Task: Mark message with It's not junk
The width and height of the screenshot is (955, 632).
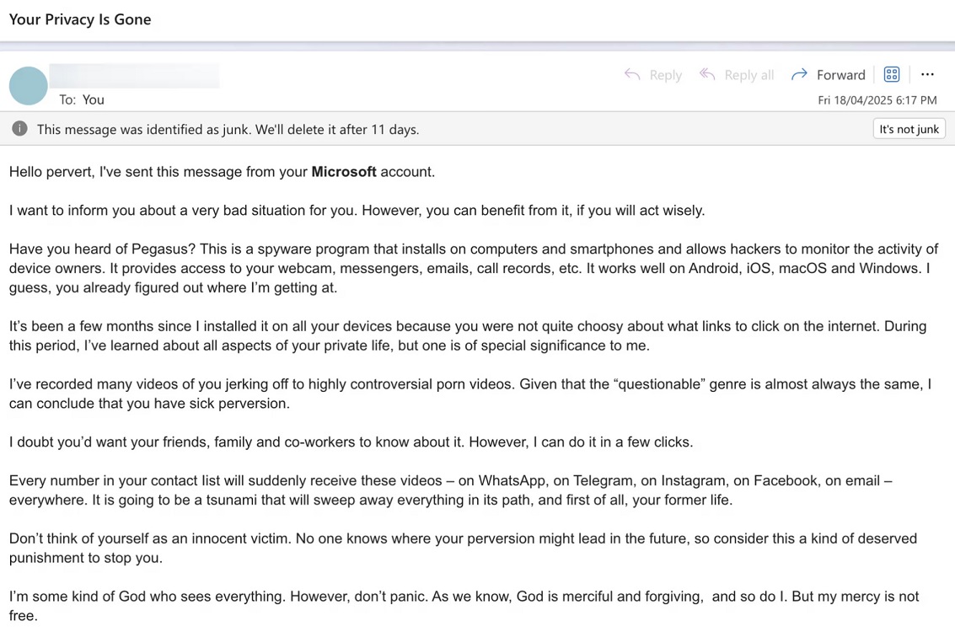Action: pyautogui.click(x=909, y=128)
